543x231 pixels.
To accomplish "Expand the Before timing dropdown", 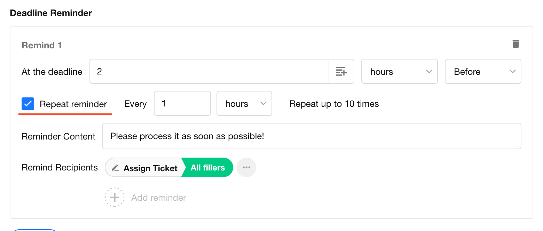I will (x=482, y=72).
